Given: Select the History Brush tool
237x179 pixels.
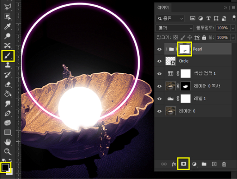Looking at the screenshot, I should point(8,75).
